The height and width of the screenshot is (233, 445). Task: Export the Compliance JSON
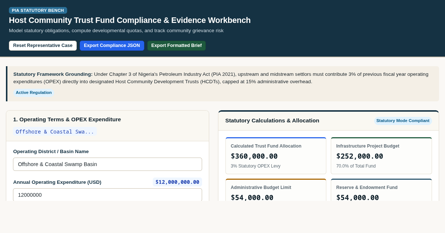pos(112,45)
